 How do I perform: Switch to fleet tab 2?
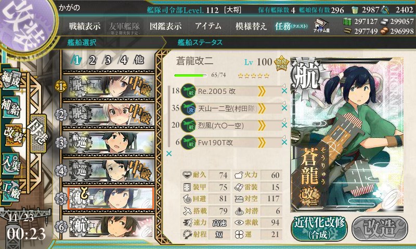(93, 60)
